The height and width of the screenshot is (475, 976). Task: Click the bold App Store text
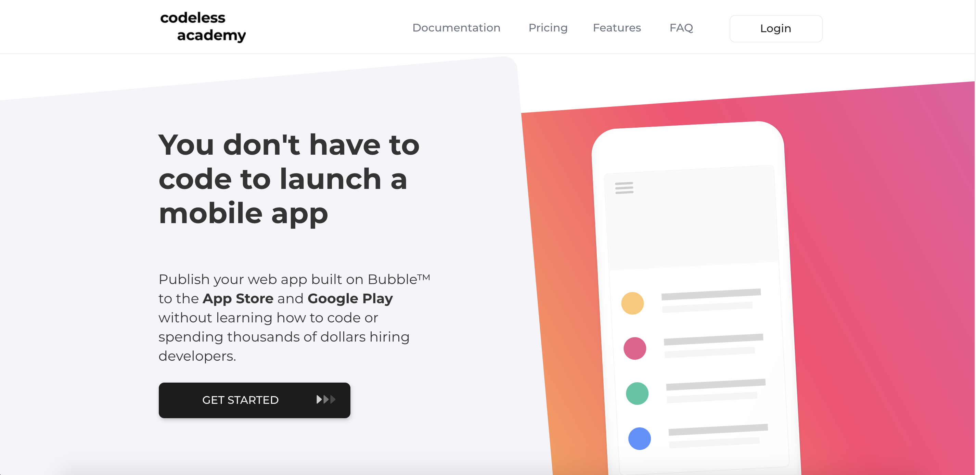click(x=238, y=298)
